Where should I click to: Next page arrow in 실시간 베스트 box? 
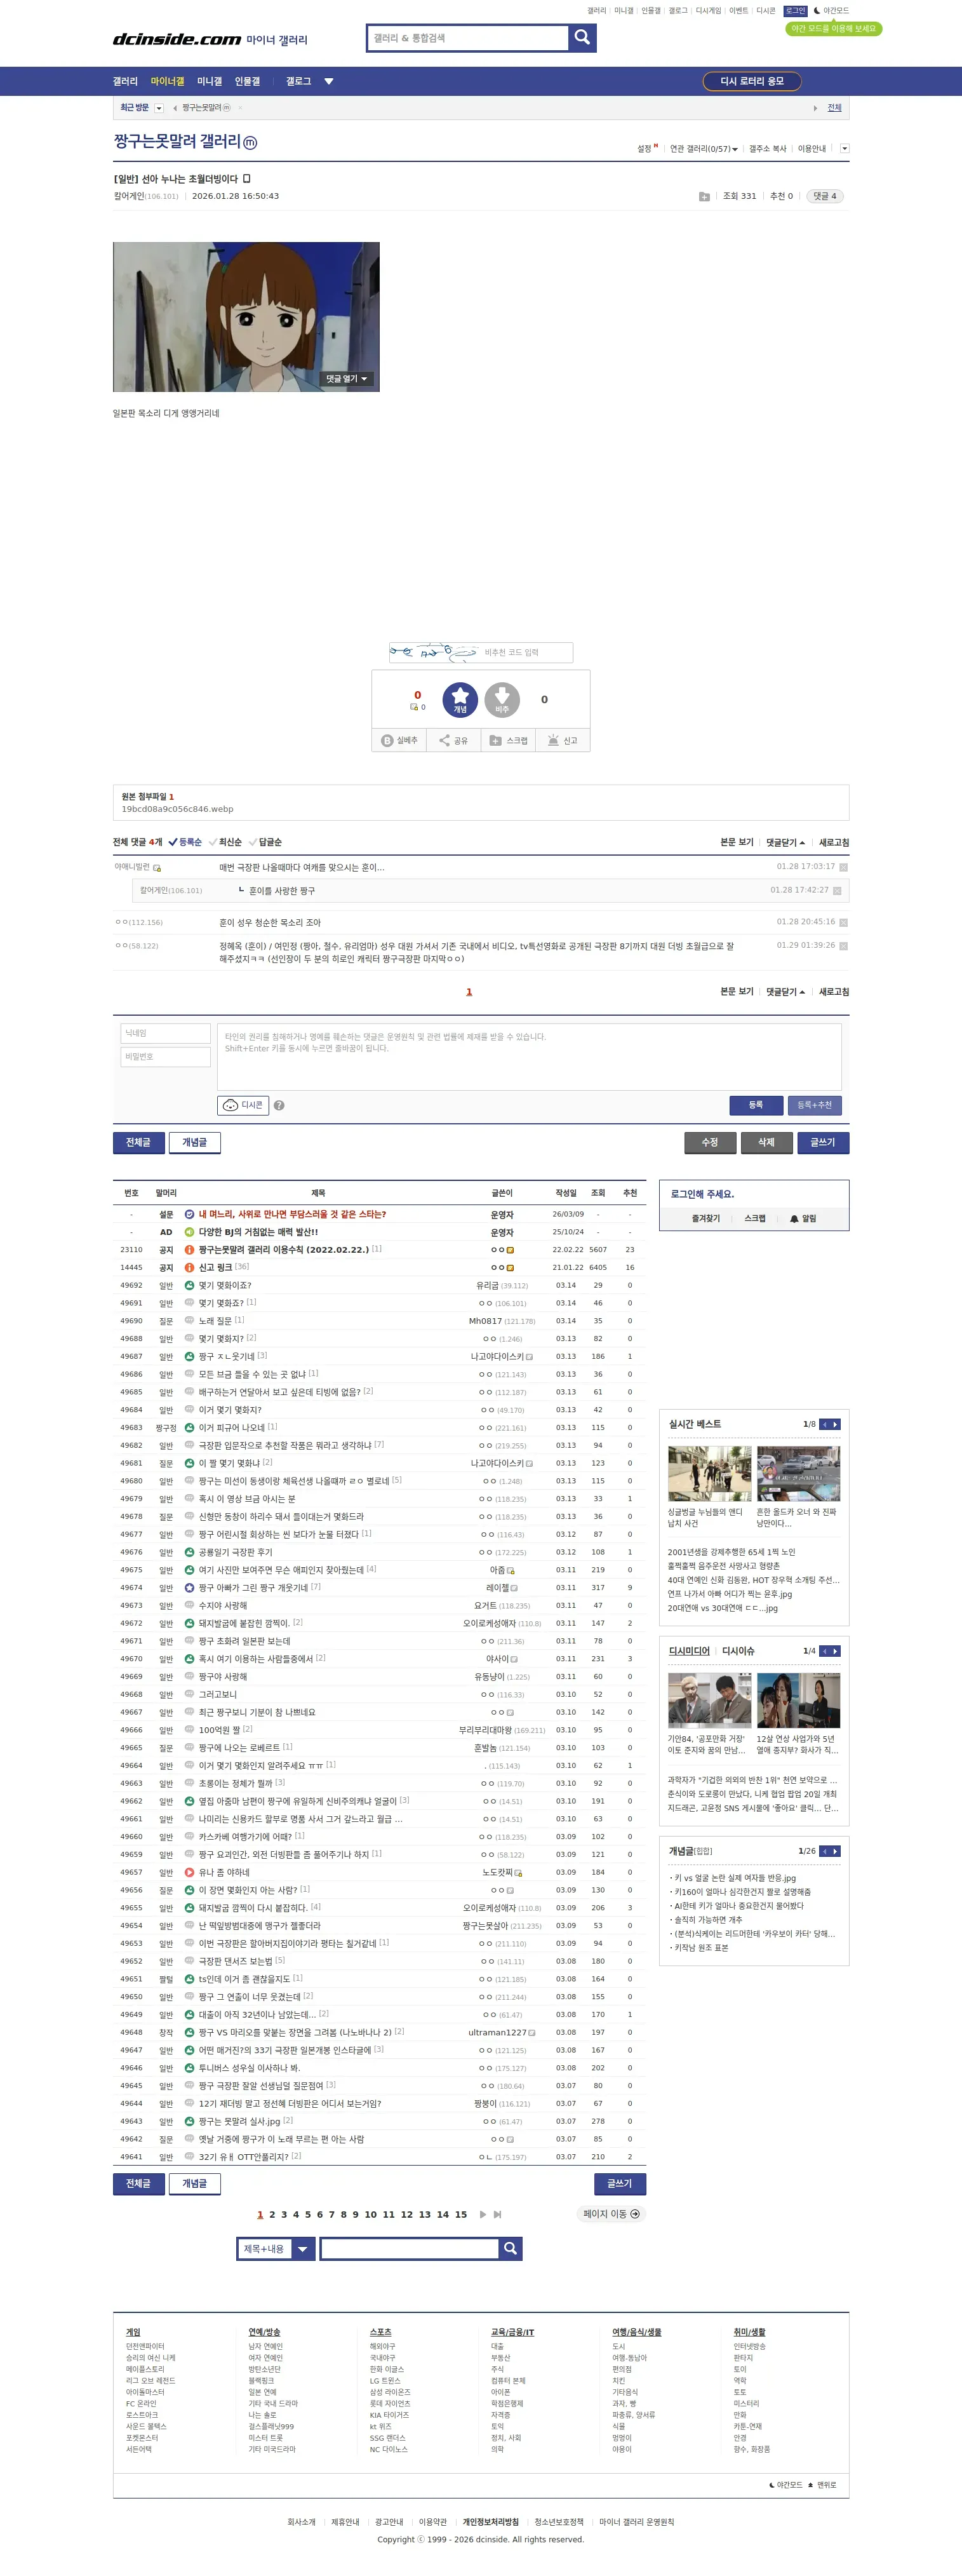pos(835,1424)
